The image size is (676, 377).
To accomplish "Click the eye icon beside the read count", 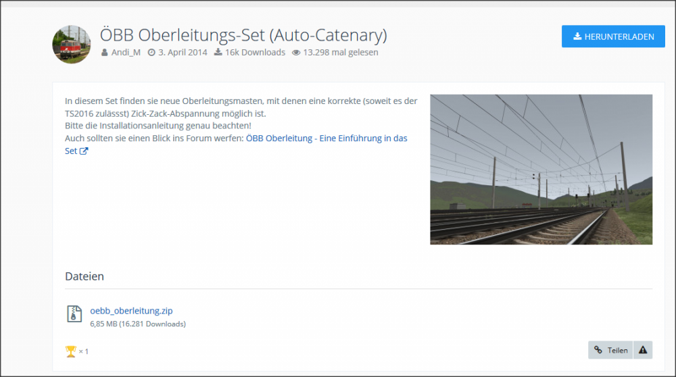I will pos(296,53).
